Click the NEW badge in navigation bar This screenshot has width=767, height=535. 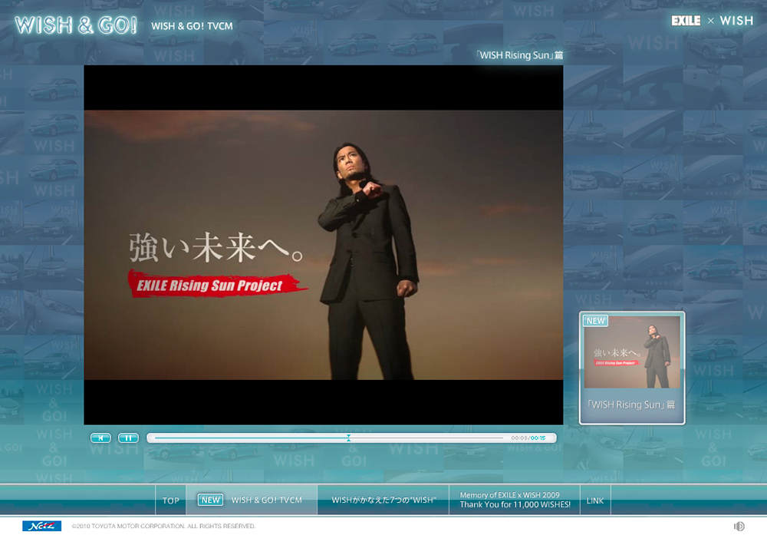tap(210, 500)
